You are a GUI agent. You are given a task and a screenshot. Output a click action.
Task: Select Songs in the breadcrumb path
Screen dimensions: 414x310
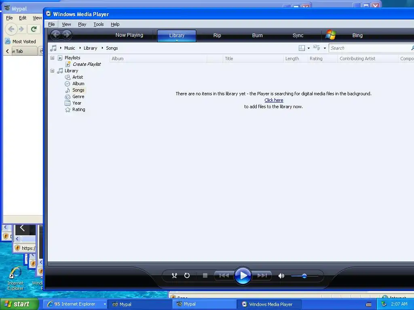point(112,48)
